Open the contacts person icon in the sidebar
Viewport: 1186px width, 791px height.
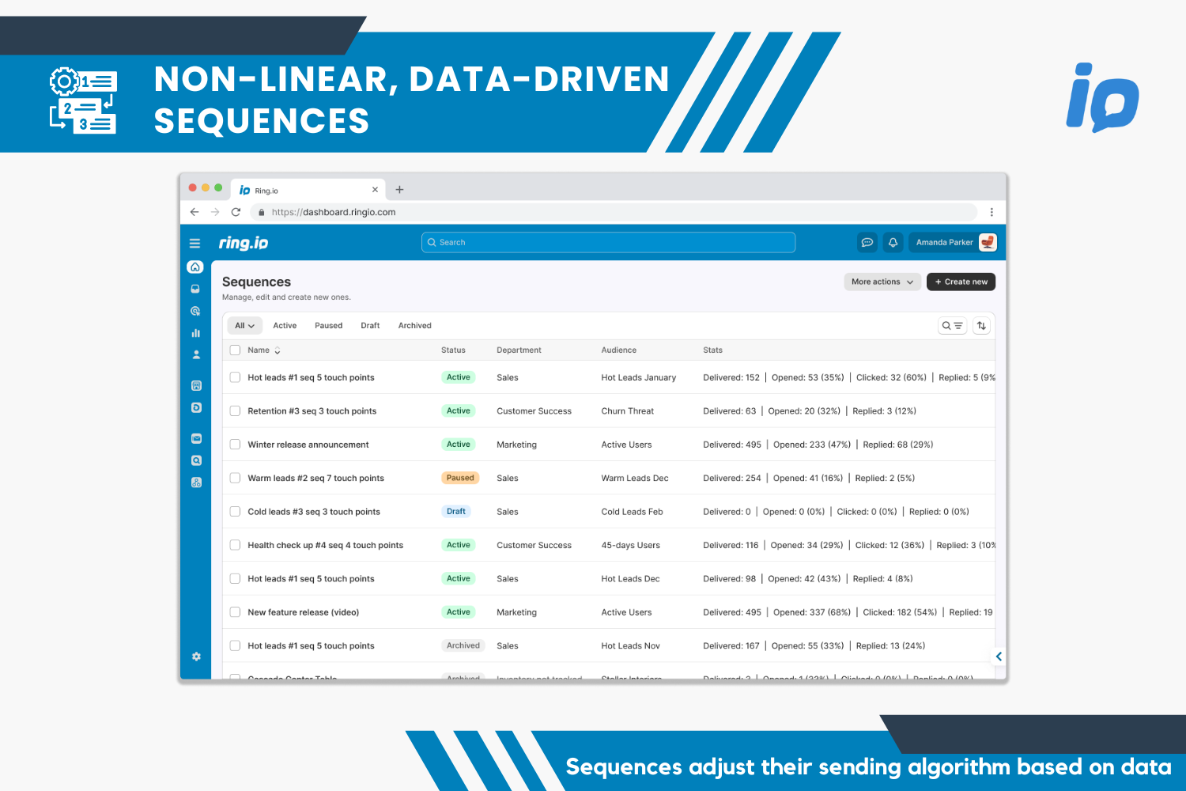(195, 355)
